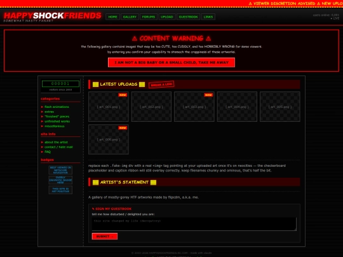Click the warning triangle left of CONTENT WARNING
This screenshot has width=343, height=257.
[x=135, y=39]
